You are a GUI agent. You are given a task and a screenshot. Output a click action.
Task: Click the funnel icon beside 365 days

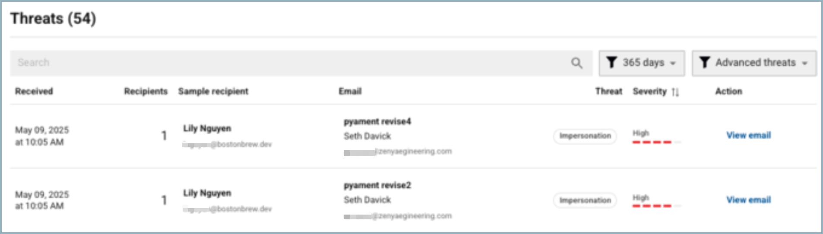[611, 63]
